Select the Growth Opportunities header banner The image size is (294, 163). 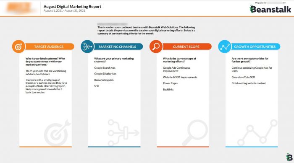[256, 47]
